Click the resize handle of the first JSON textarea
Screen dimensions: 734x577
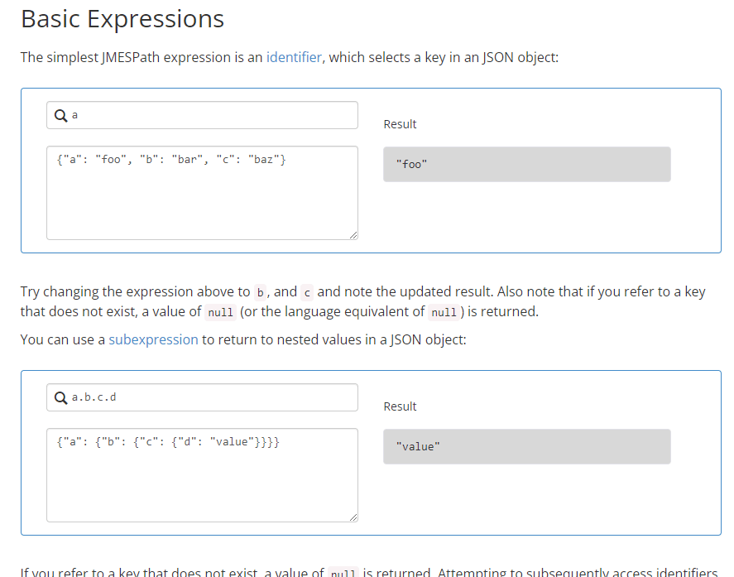click(x=353, y=235)
